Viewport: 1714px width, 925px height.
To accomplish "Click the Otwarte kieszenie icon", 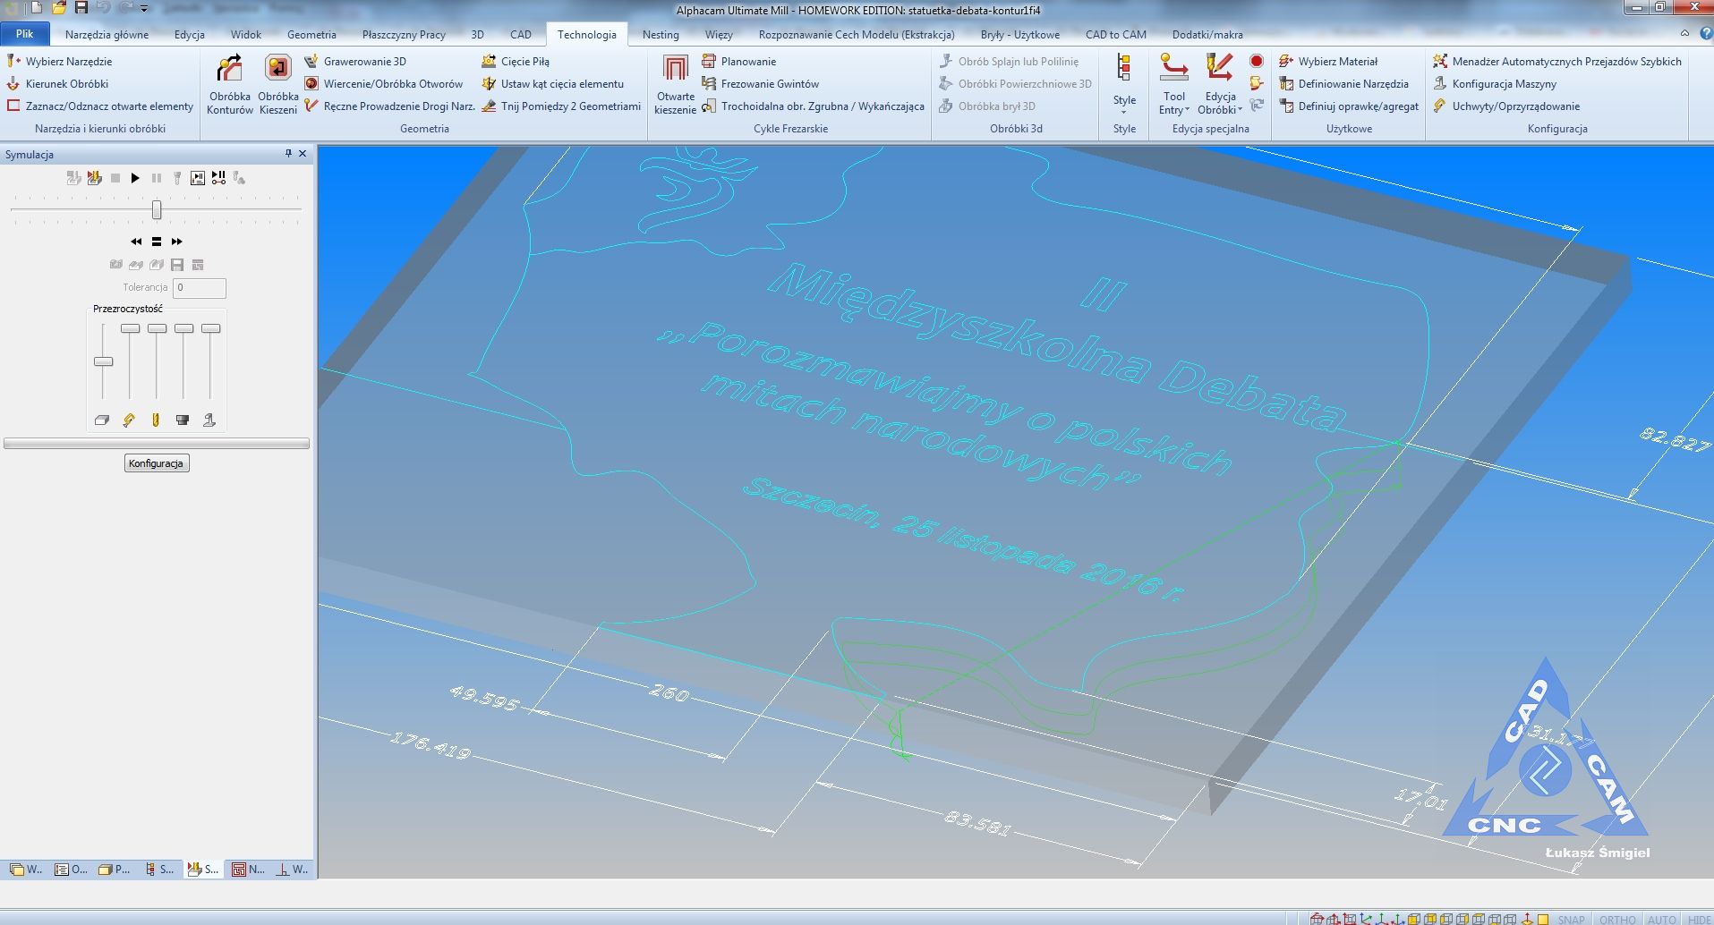I will click(676, 85).
